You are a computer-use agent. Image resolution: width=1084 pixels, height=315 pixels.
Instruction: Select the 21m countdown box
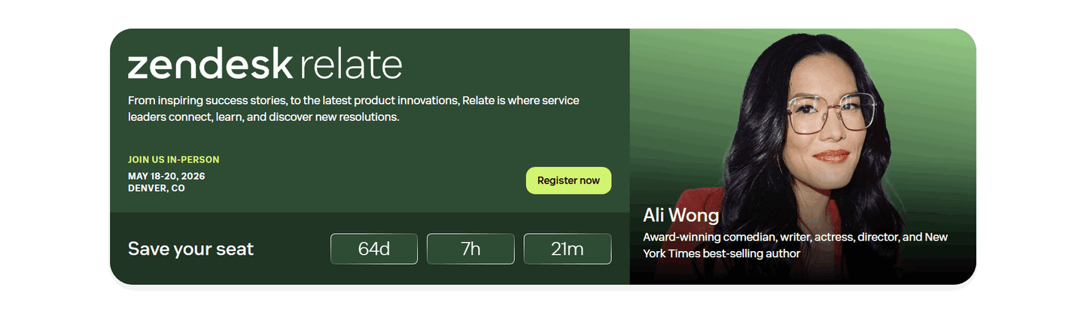point(568,249)
